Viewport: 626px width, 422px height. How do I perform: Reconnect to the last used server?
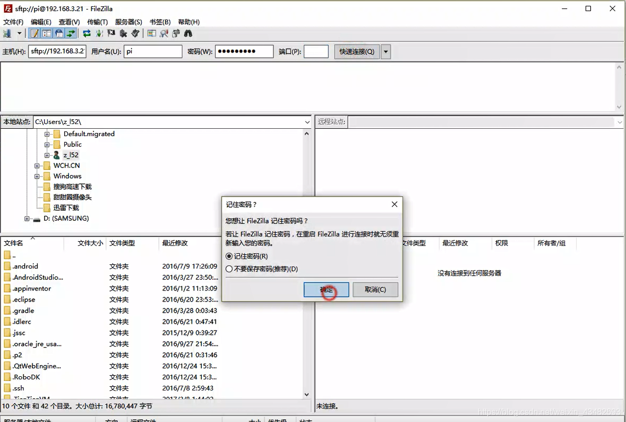click(x=136, y=33)
